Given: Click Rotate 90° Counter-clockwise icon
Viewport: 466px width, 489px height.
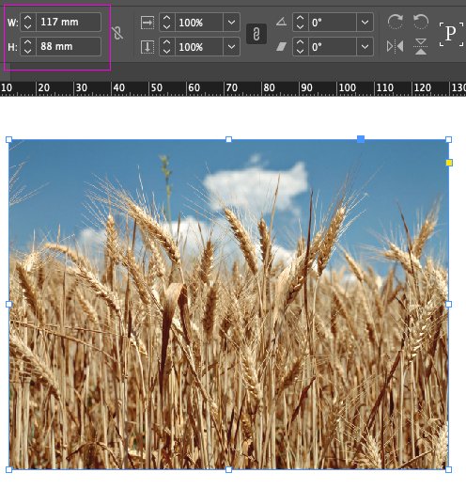Looking at the screenshot, I should coord(421,22).
